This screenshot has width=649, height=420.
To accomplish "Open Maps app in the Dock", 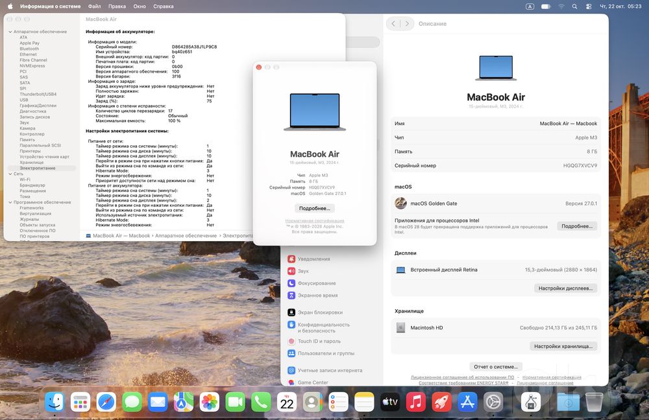I will [184, 401].
